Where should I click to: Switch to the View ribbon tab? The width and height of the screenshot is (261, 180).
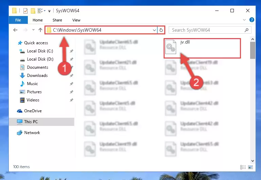point(76,20)
